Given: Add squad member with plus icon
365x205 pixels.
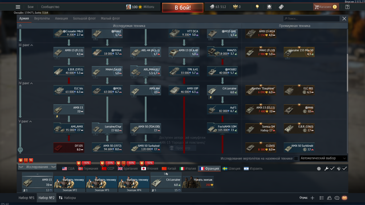Looking at the screenshot, I should [x=313, y=198].
